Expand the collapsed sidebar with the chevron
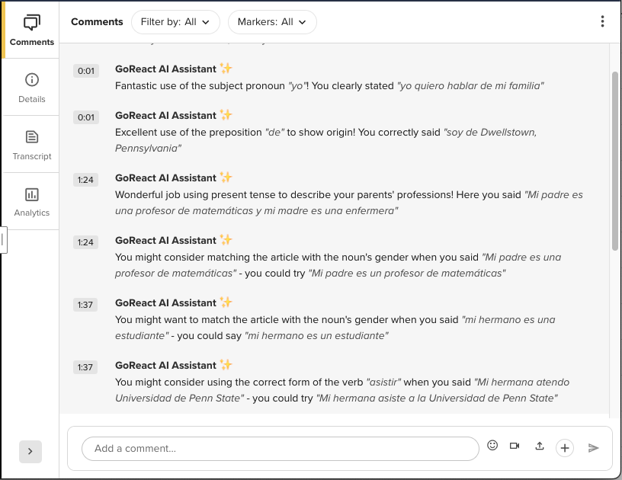Screen dimensions: 622x480 30,452
